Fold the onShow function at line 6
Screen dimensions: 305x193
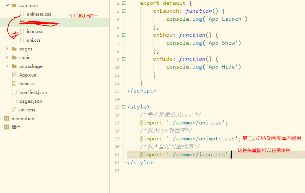pyautogui.click(x=124, y=35)
